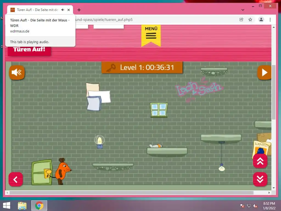Open Chrome profile icon

coord(261,20)
